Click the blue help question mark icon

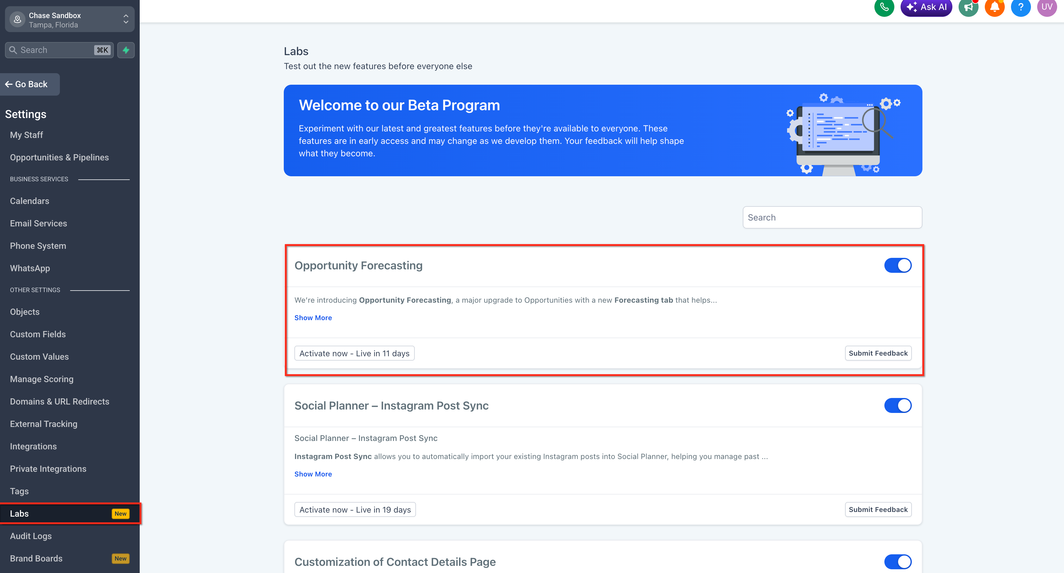pyautogui.click(x=1020, y=7)
